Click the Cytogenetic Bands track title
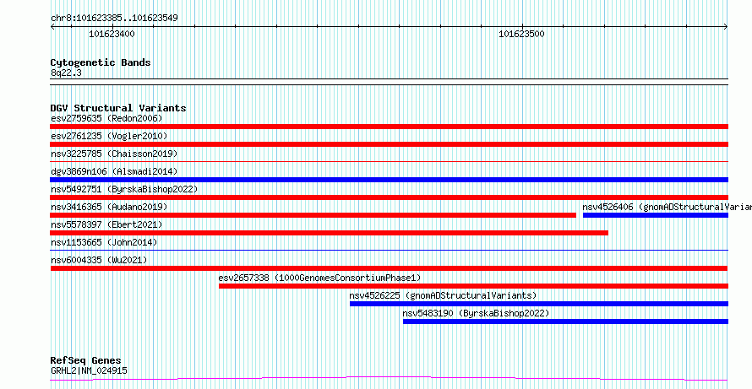752x389 pixels. tap(101, 62)
